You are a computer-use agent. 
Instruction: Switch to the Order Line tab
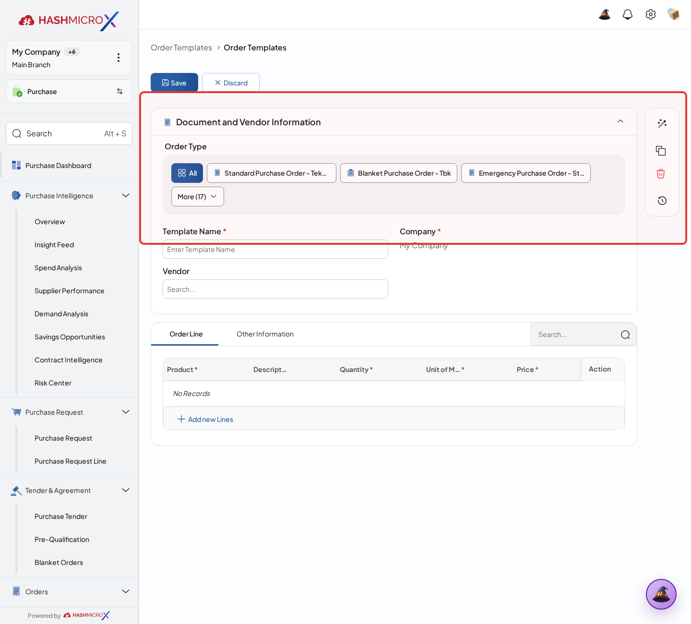186,334
